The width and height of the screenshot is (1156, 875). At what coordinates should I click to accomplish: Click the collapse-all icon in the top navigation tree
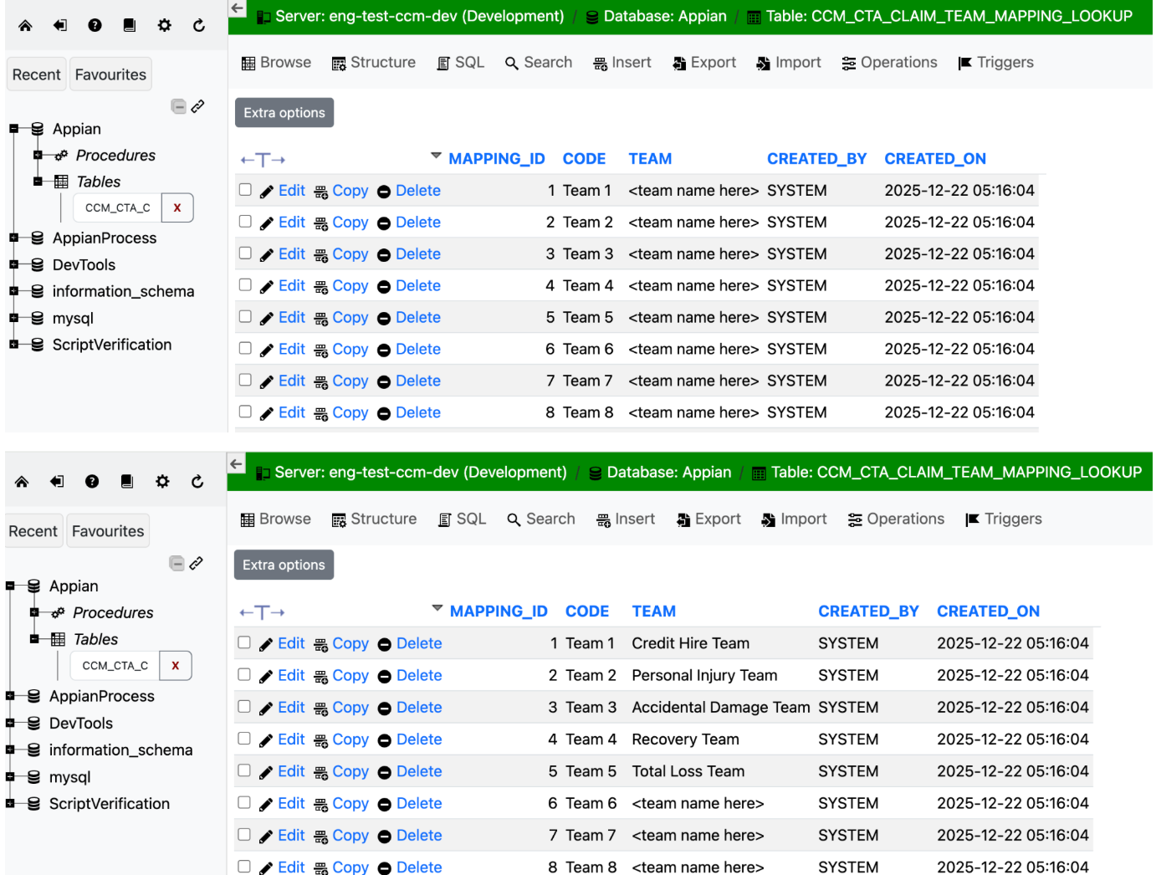[x=178, y=106]
